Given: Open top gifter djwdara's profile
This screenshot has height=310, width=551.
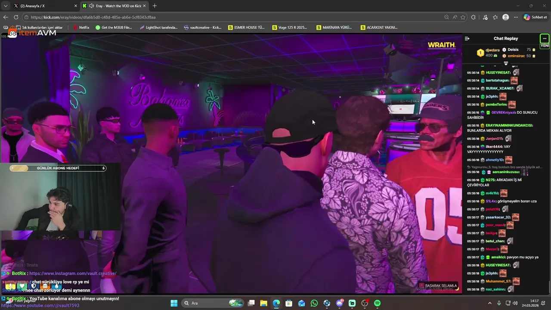Looking at the screenshot, I should [x=492, y=50].
